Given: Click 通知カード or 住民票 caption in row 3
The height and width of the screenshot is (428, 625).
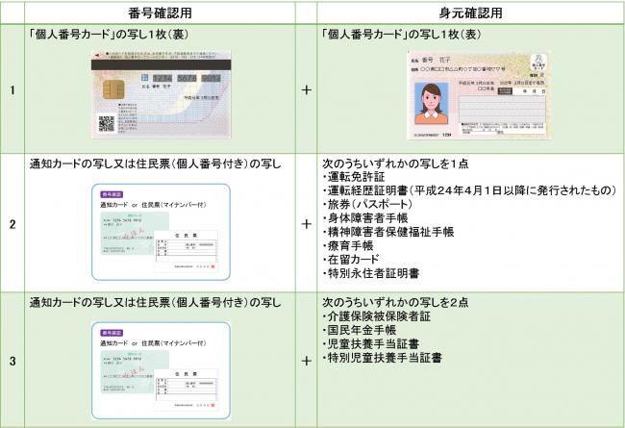Looking at the screenshot, I should point(153,343).
